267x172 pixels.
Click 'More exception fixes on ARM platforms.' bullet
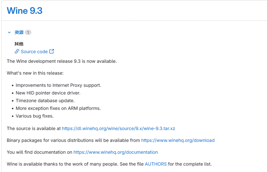(58, 108)
